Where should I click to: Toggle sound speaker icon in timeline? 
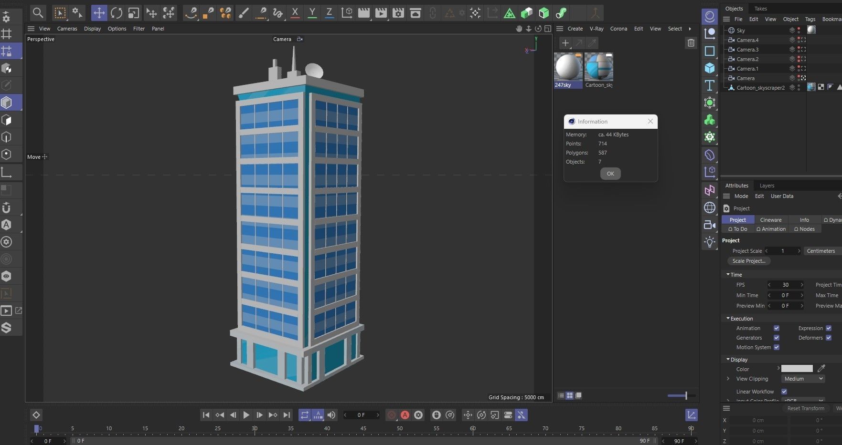331,415
